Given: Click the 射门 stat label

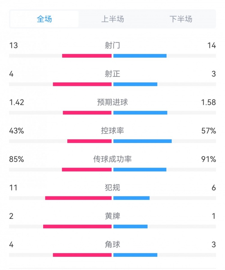Looking at the screenshot, I should (x=112, y=45).
